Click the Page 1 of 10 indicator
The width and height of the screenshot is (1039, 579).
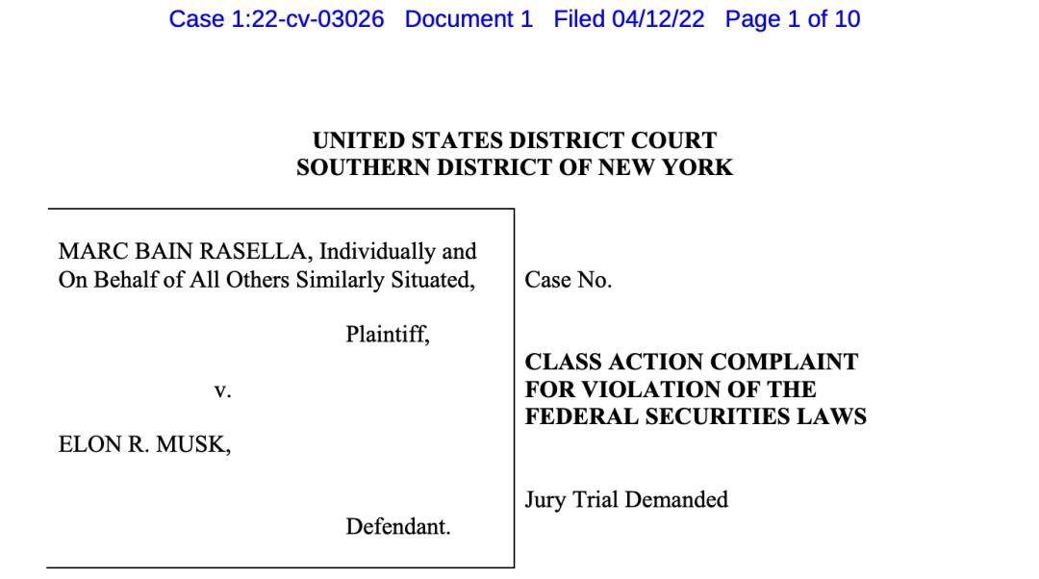(793, 18)
